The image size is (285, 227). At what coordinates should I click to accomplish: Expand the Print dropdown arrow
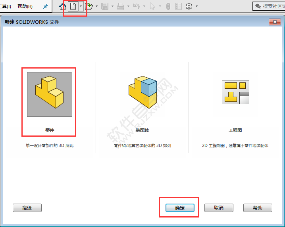click(x=128, y=6)
